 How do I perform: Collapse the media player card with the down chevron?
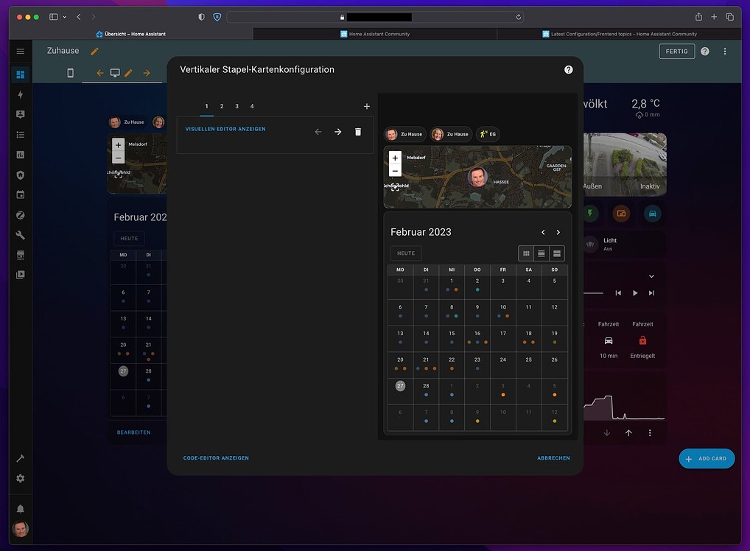pos(651,275)
